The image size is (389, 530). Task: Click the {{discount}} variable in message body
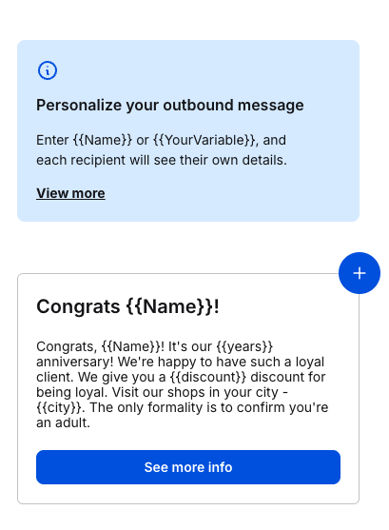pos(208,377)
